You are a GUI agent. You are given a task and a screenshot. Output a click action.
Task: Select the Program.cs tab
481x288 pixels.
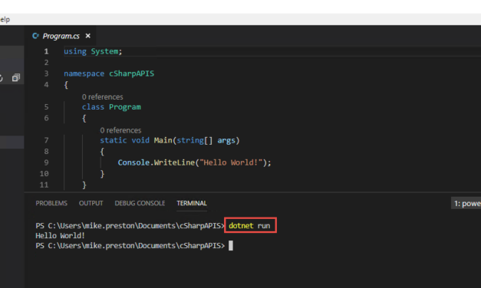pyautogui.click(x=61, y=36)
